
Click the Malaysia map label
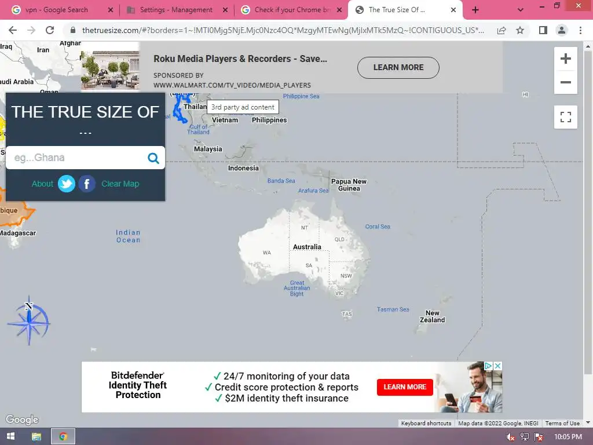208,149
